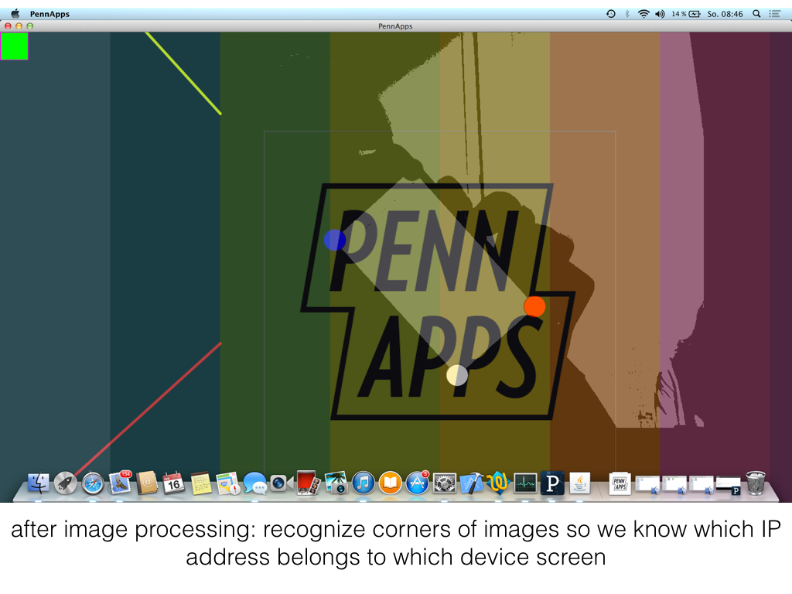Launch Launchpad rocket icon in dock
792x594 pixels.
(x=65, y=483)
